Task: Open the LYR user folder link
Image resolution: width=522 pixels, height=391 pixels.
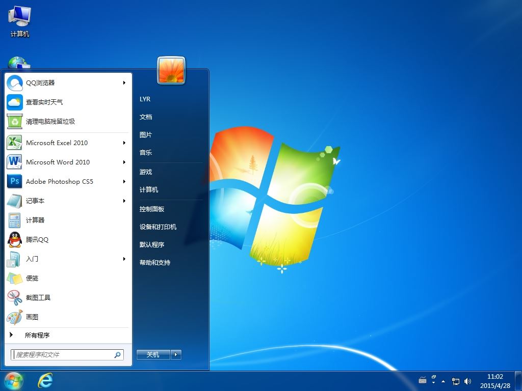Action: [145, 99]
